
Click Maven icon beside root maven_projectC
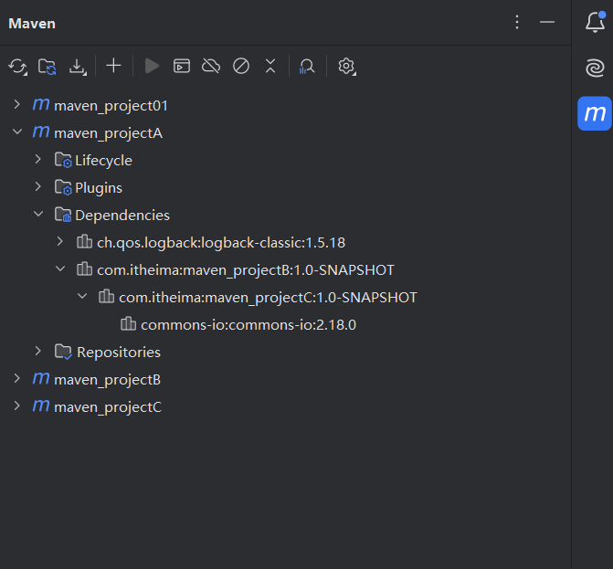tap(41, 406)
